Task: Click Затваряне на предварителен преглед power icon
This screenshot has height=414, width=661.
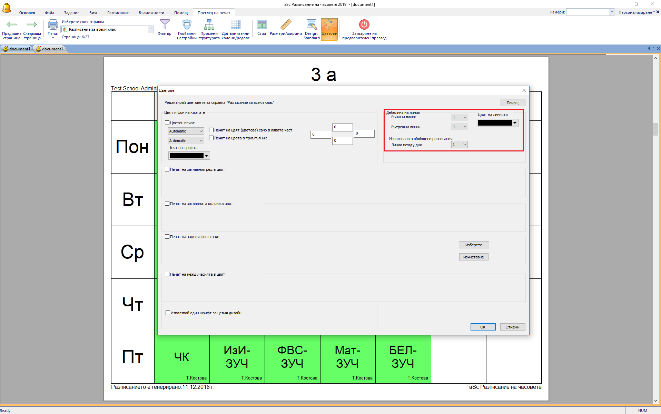Action: point(364,25)
